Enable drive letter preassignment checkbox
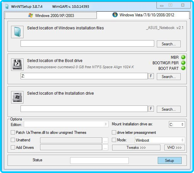 [x=114, y=133]
